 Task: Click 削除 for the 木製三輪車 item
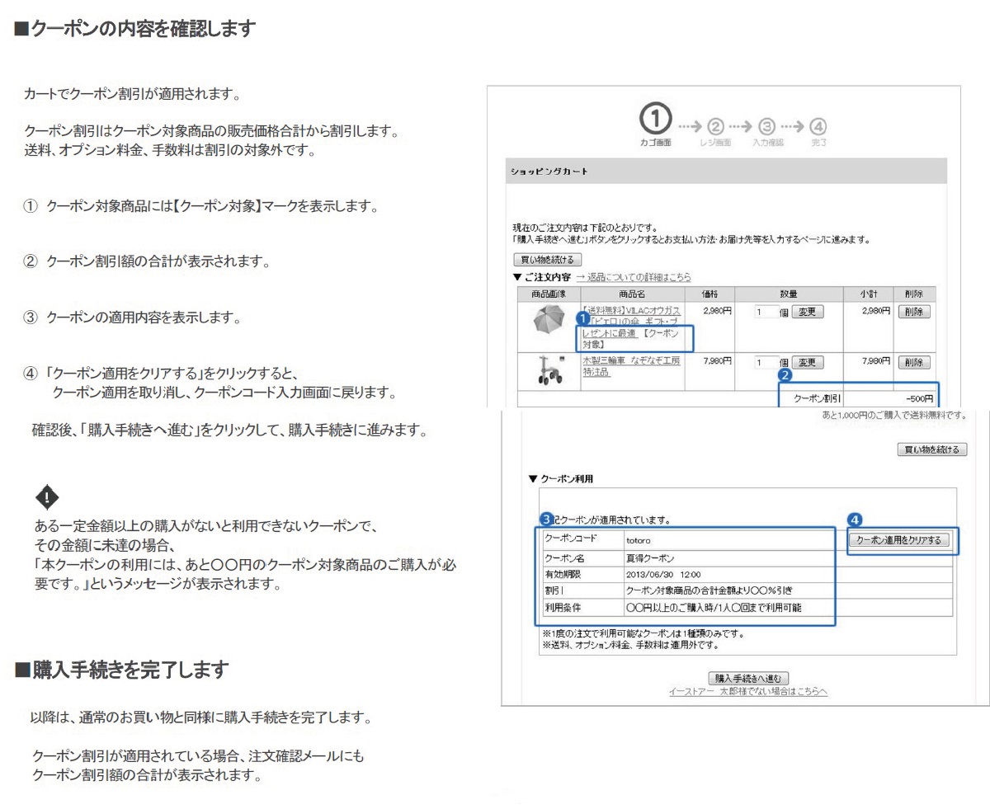tap(913, 362)
